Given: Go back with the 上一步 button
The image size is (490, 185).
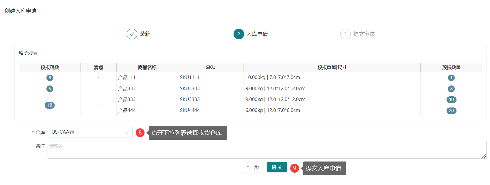Looking at the screenshot, I should coord(252,167).
